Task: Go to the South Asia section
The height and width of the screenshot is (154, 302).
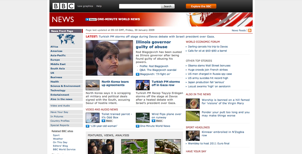Action: pyautogui.click(x=66, y=69)
